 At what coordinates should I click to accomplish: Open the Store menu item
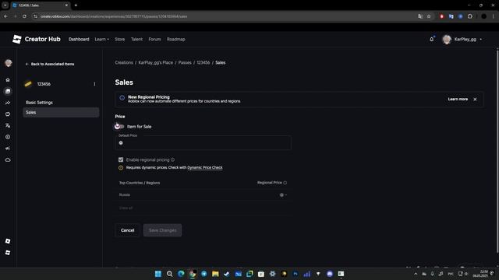tap(119, 40)
